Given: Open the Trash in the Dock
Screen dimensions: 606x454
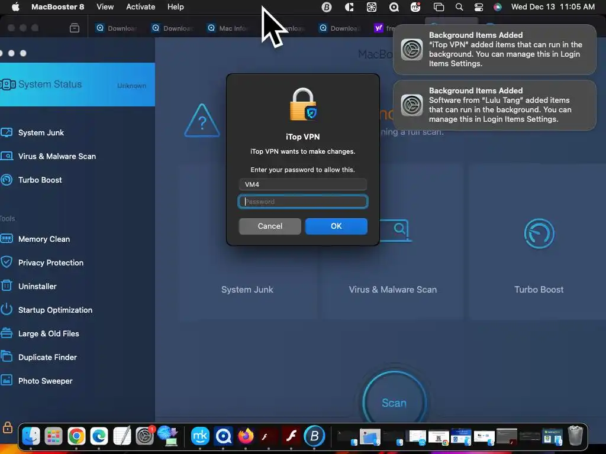Looking at the screenshot, I should pos(575,436).
